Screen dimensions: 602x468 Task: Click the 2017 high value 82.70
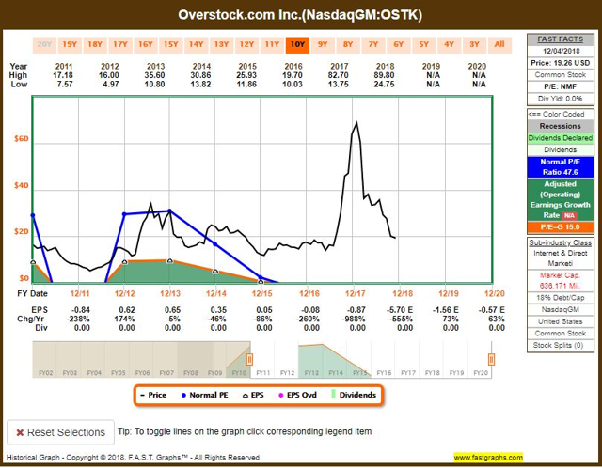[339, 75]
